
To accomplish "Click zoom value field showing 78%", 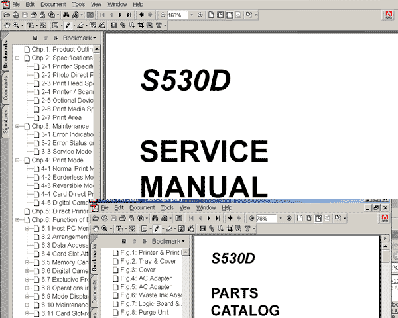I will [x=266, y=219].
